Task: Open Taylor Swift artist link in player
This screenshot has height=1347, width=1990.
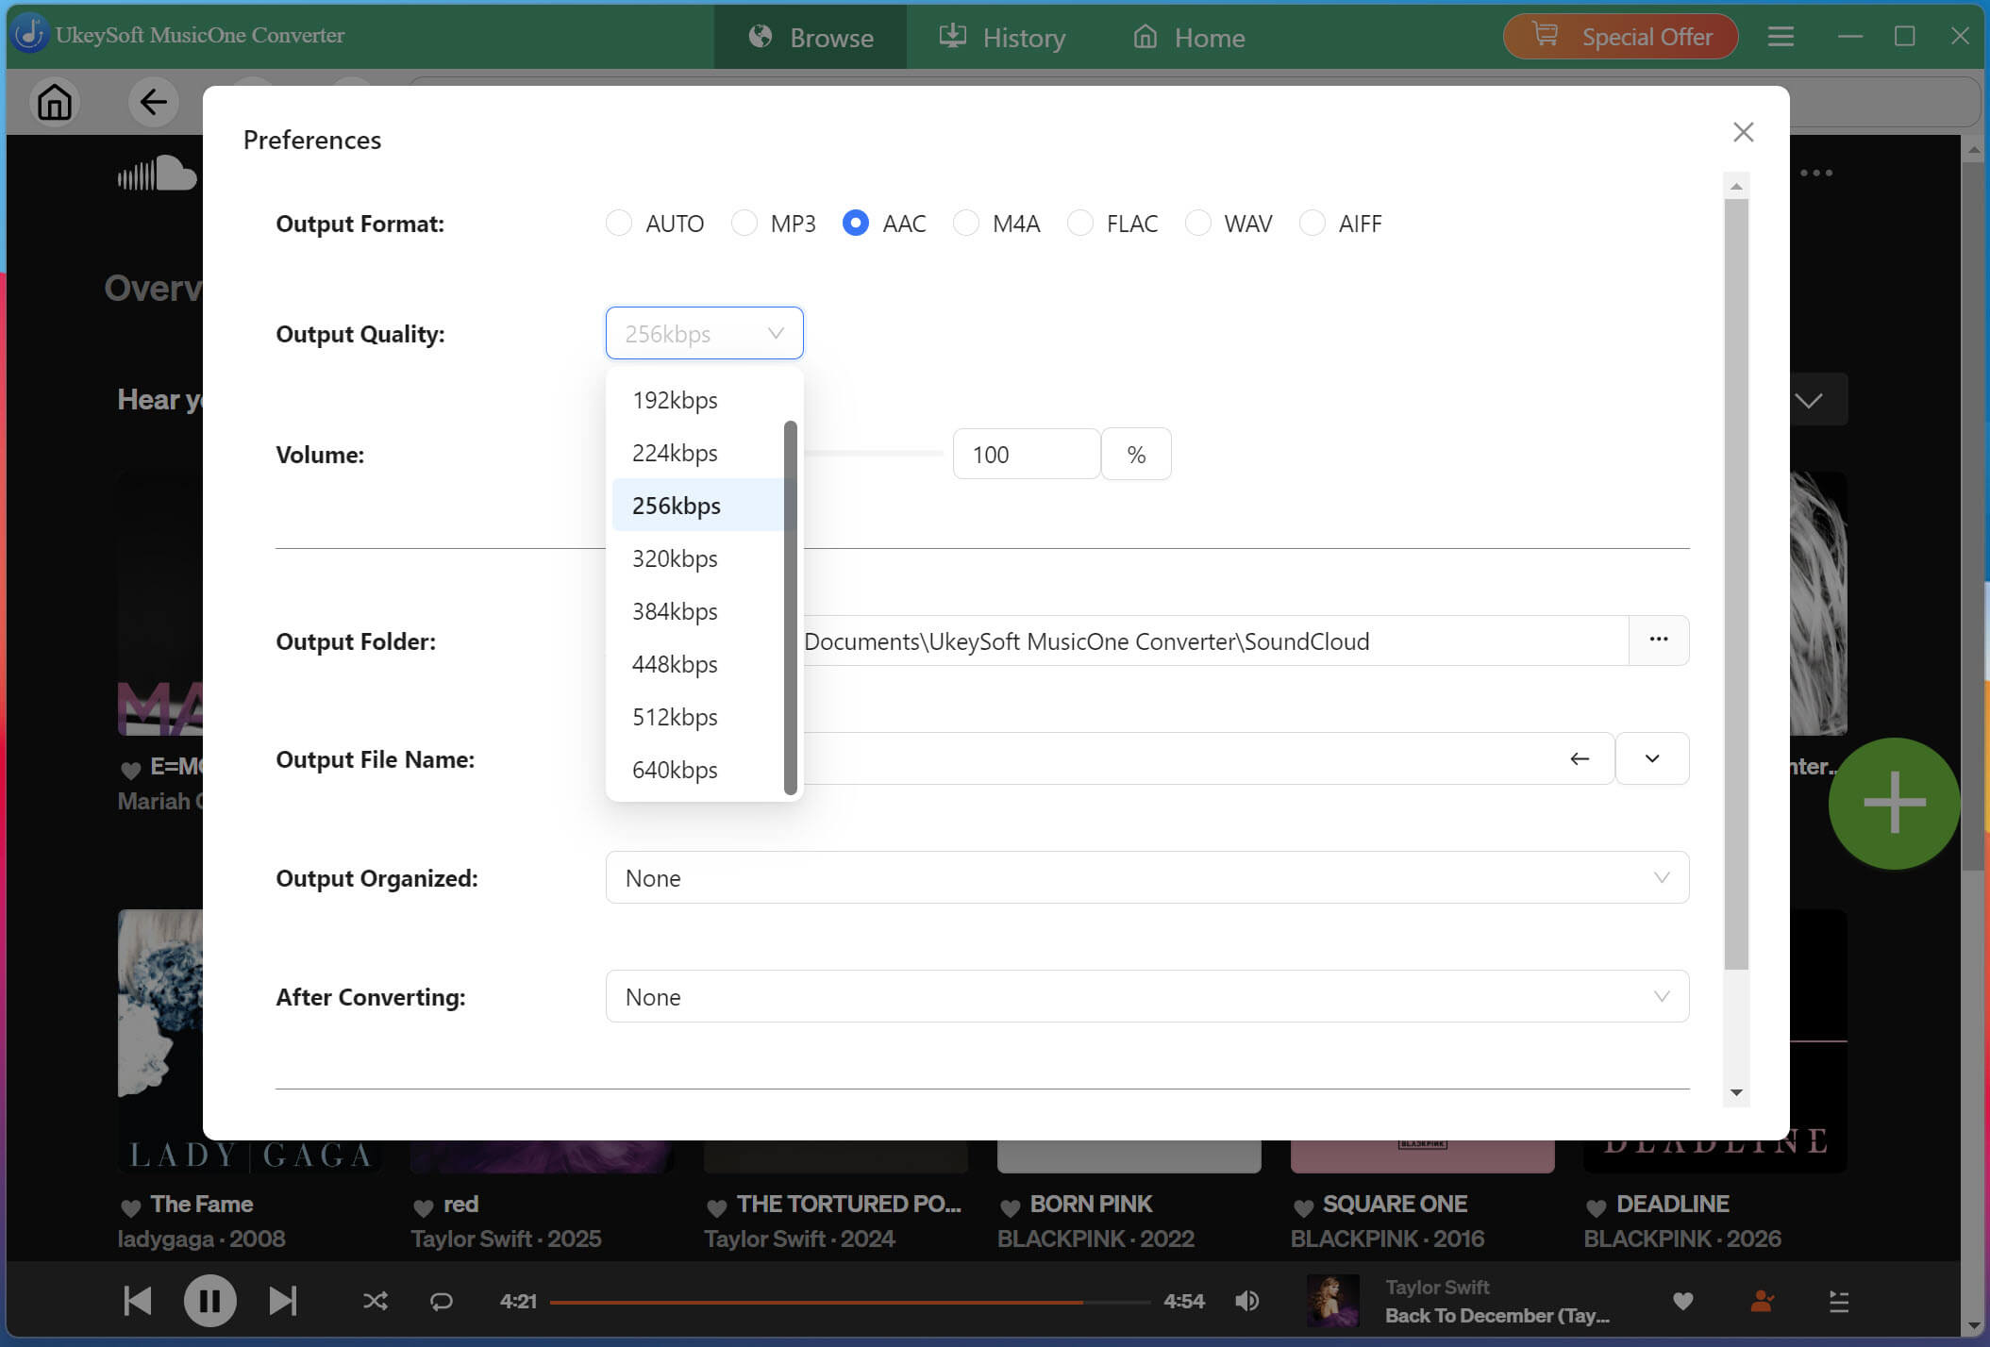Action: [x=1437, y=1288]
